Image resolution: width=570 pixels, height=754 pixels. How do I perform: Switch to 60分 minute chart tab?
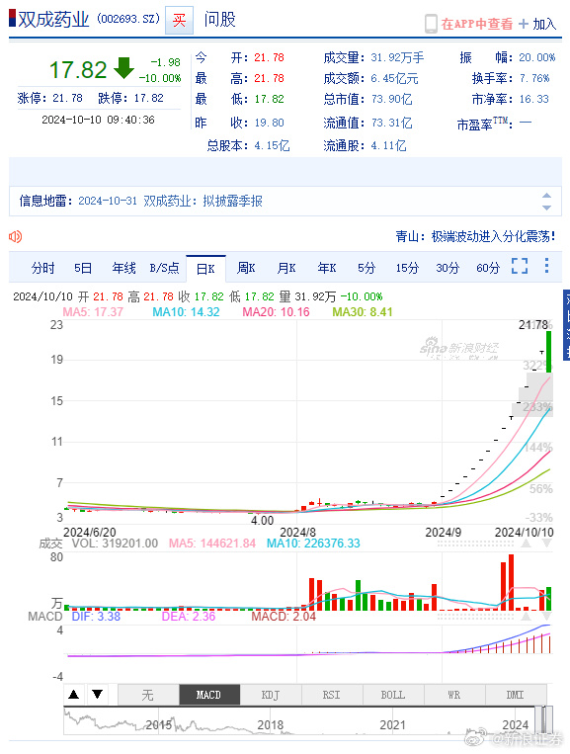click(488, 268)
